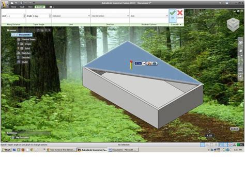Click the system tray clock
Image resolution: width=245 pixels, height=195 pixels.
(238, 150)
